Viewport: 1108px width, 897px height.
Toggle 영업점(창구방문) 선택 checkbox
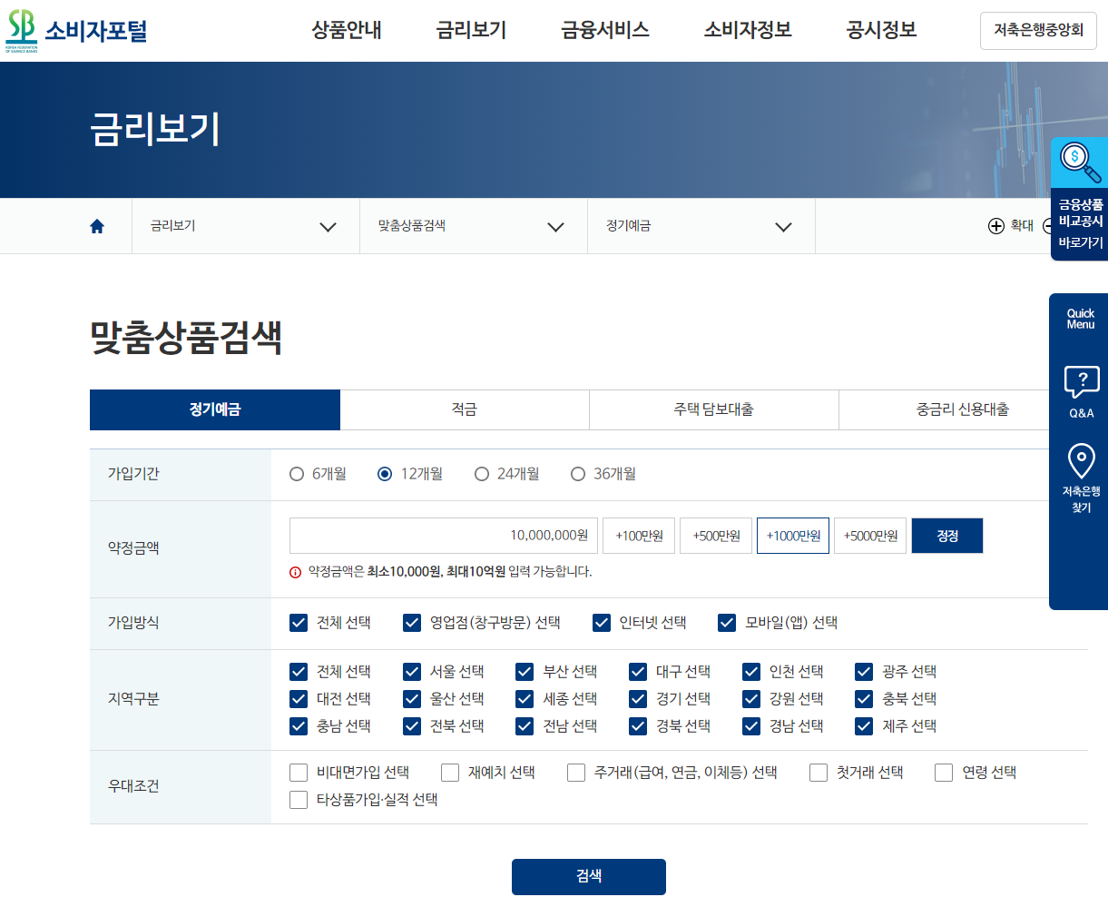tap(412, 622)
